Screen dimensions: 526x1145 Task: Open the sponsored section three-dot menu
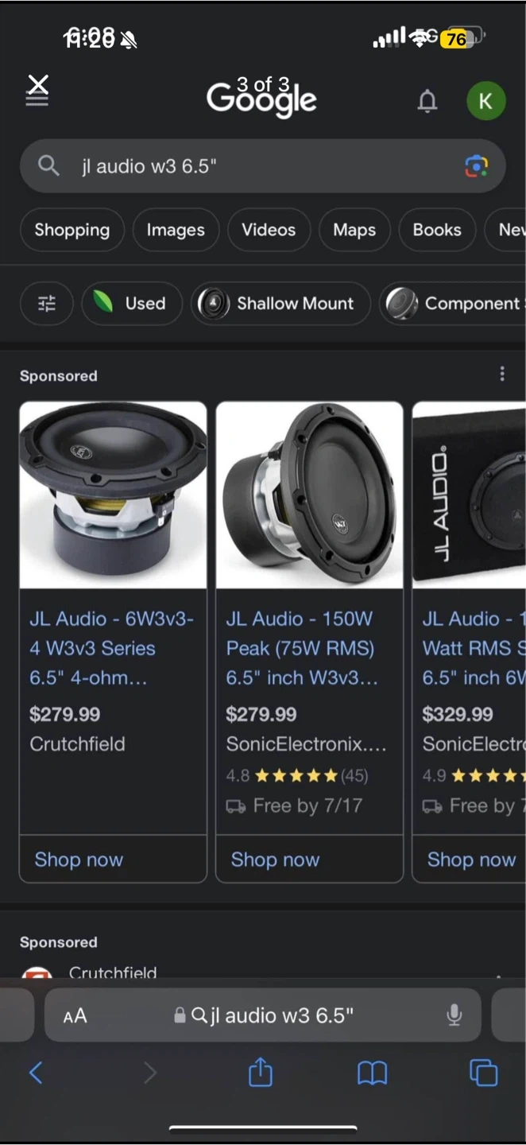click(x=501, y=374)
